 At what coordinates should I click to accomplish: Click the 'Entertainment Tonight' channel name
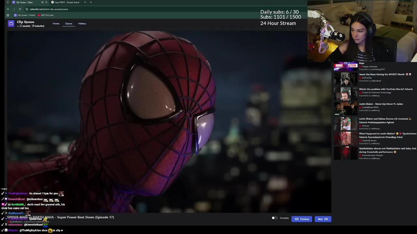[x=373, y=155]
